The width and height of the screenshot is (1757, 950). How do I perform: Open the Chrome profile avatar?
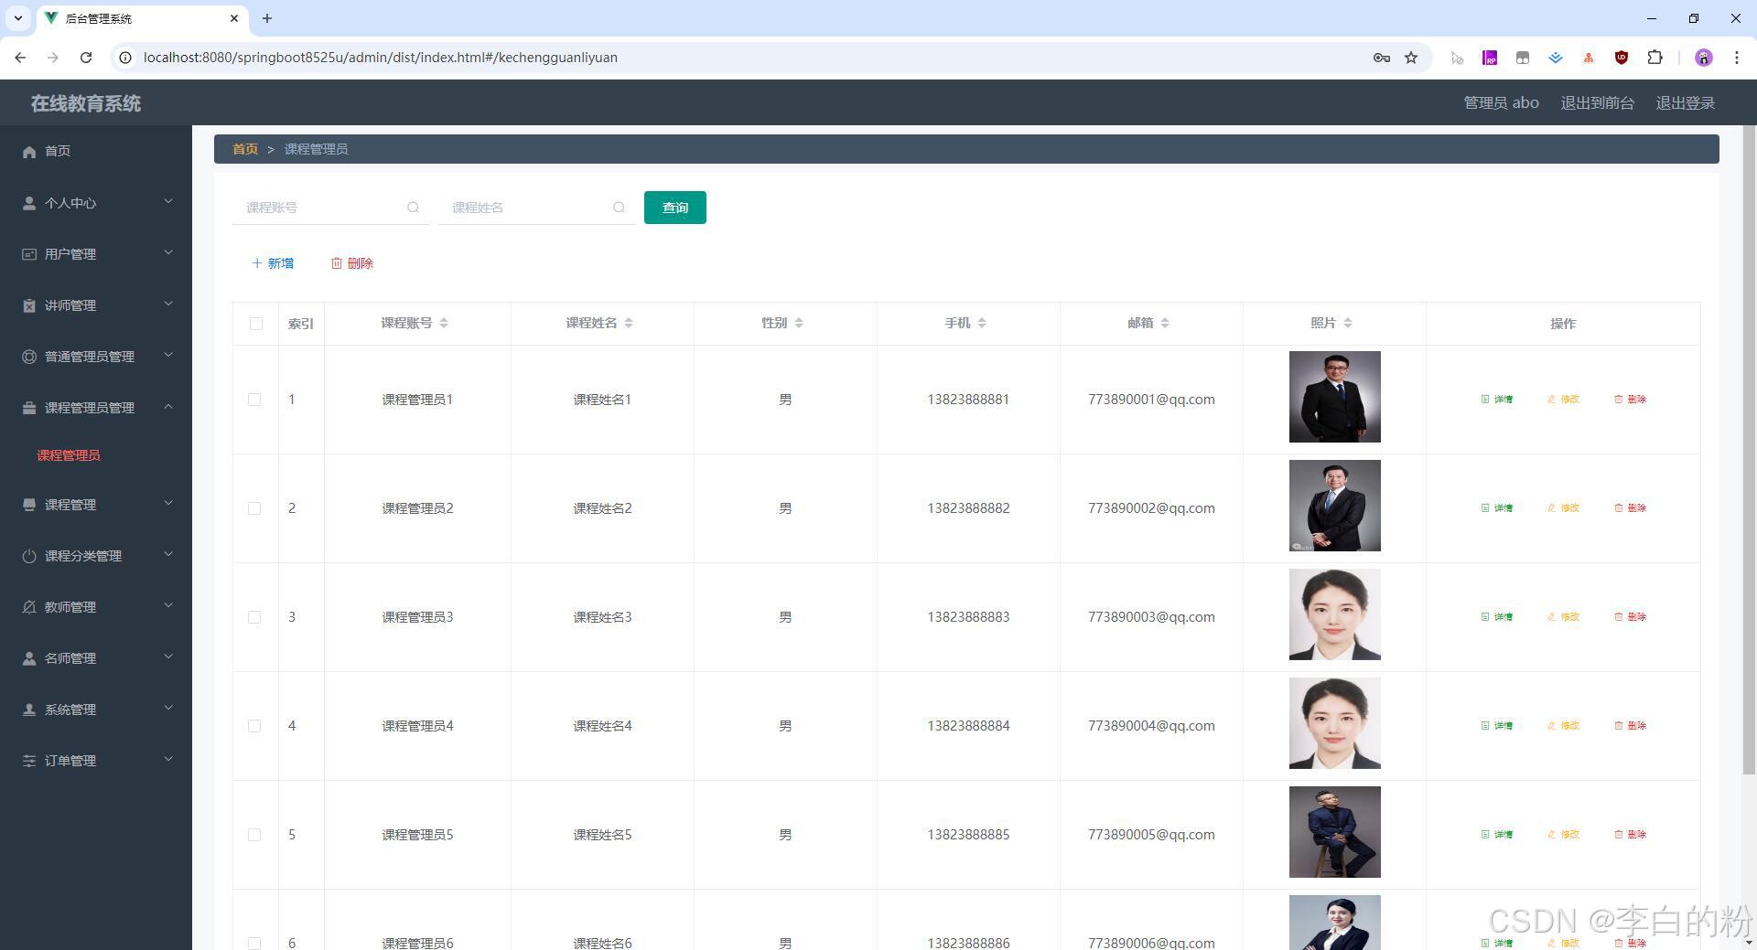click(x=1703, y=58)
